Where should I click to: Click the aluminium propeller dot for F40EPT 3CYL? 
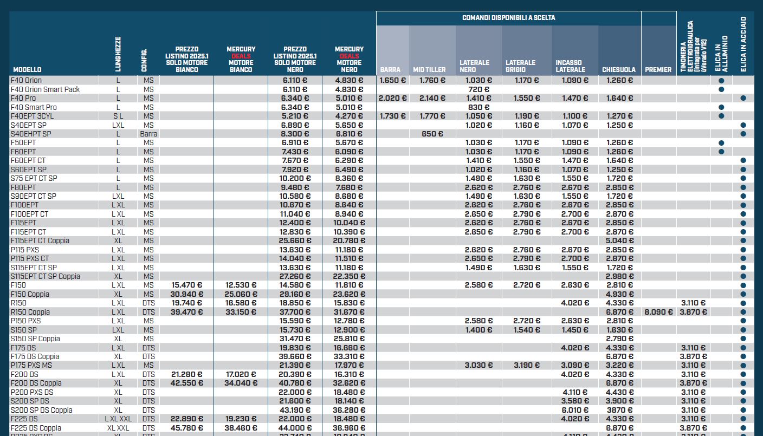[721, 116]
